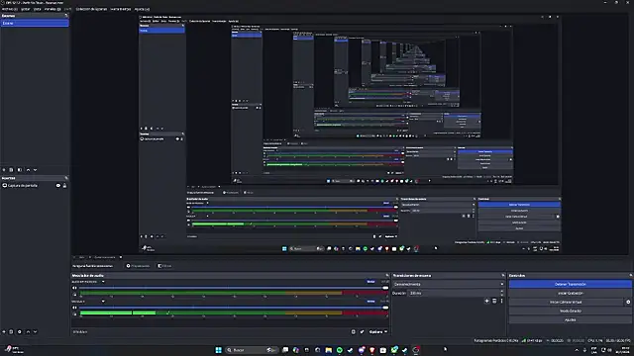Undock the Transiciones de escena panel
This screenshot has height=356, width=634.
pyautogui.click(x=503, y=275)
